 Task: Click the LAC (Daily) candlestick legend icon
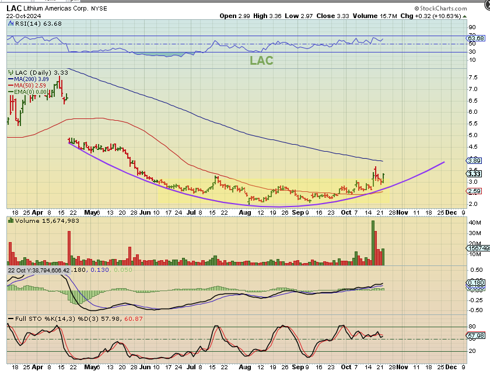10,72
